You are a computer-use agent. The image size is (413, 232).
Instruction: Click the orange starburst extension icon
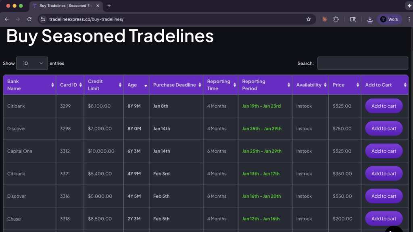[325, 19]
